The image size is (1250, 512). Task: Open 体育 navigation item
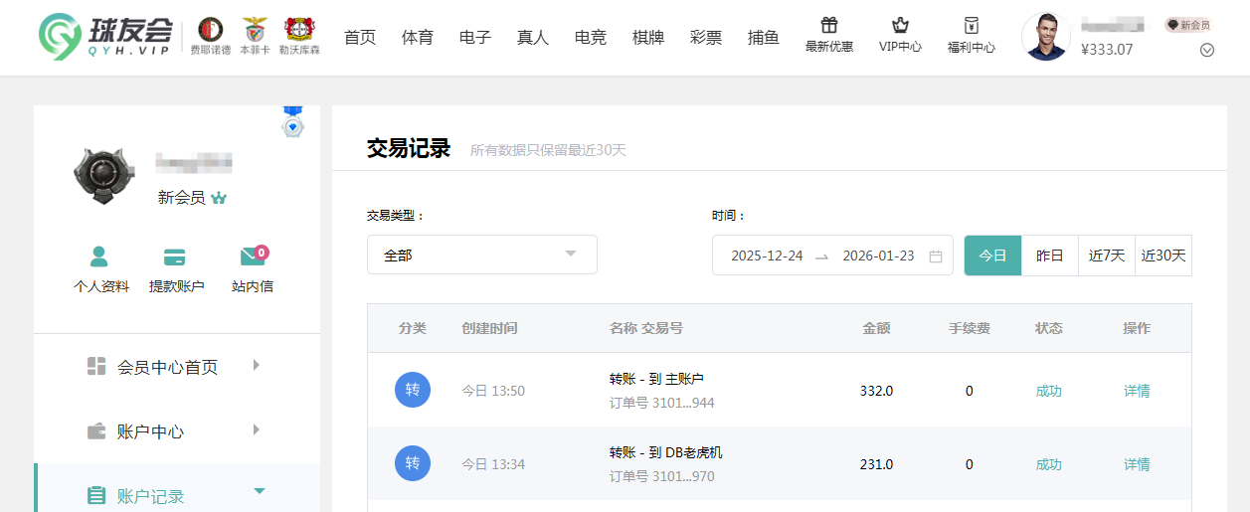418,38
